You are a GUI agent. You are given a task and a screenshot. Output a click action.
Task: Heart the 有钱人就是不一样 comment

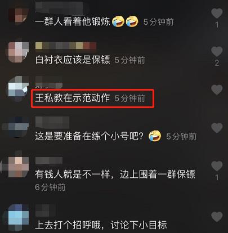click(x=217, y=166)
